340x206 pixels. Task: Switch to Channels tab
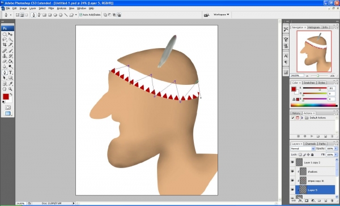click(x=311, y=144)
